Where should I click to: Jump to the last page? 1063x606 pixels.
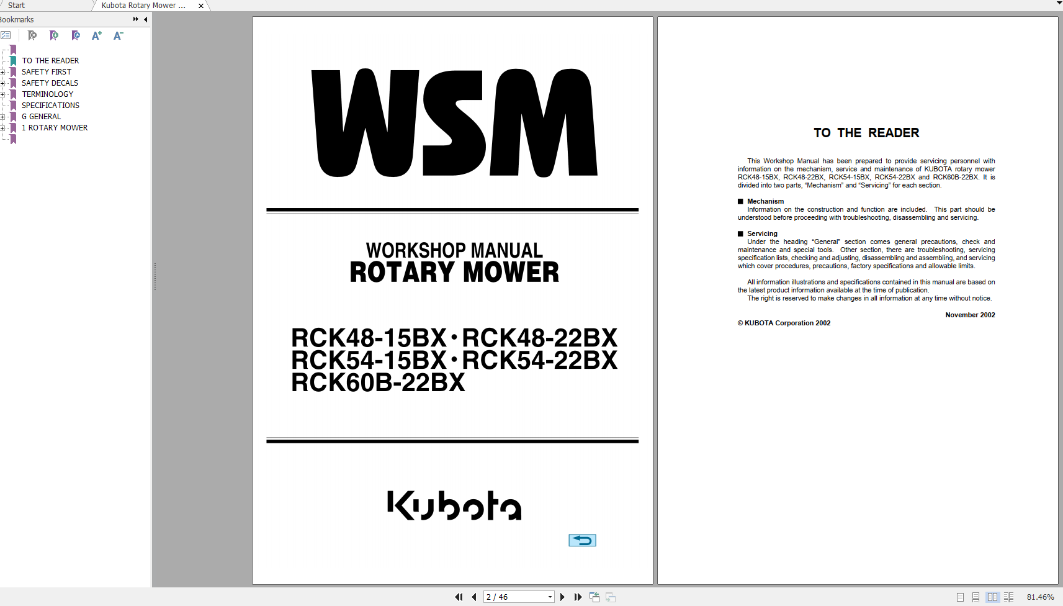(578, 596)
